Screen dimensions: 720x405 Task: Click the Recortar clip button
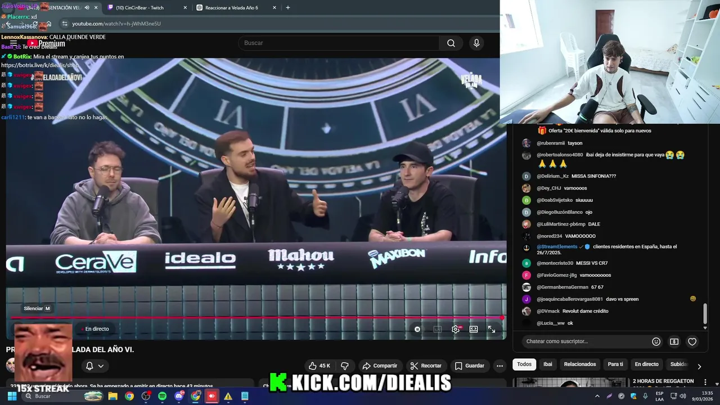coord(426,366)
